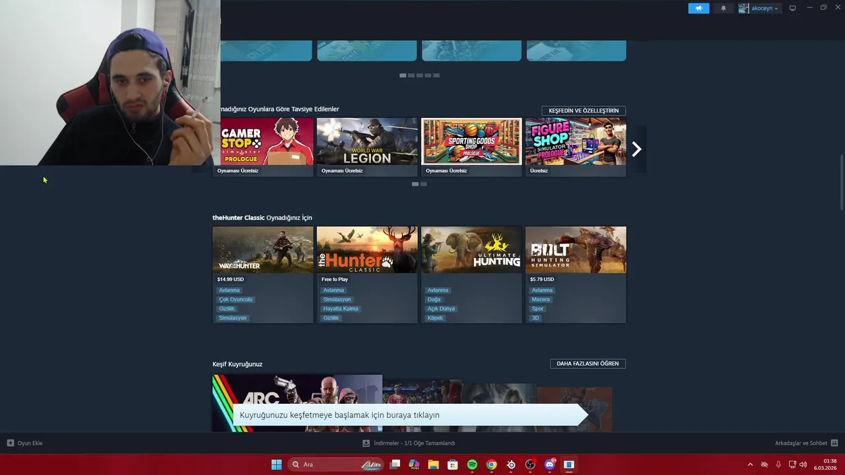
Task: Click Köpek tag on Ultimate Hunting
Action: coord(435,318)
